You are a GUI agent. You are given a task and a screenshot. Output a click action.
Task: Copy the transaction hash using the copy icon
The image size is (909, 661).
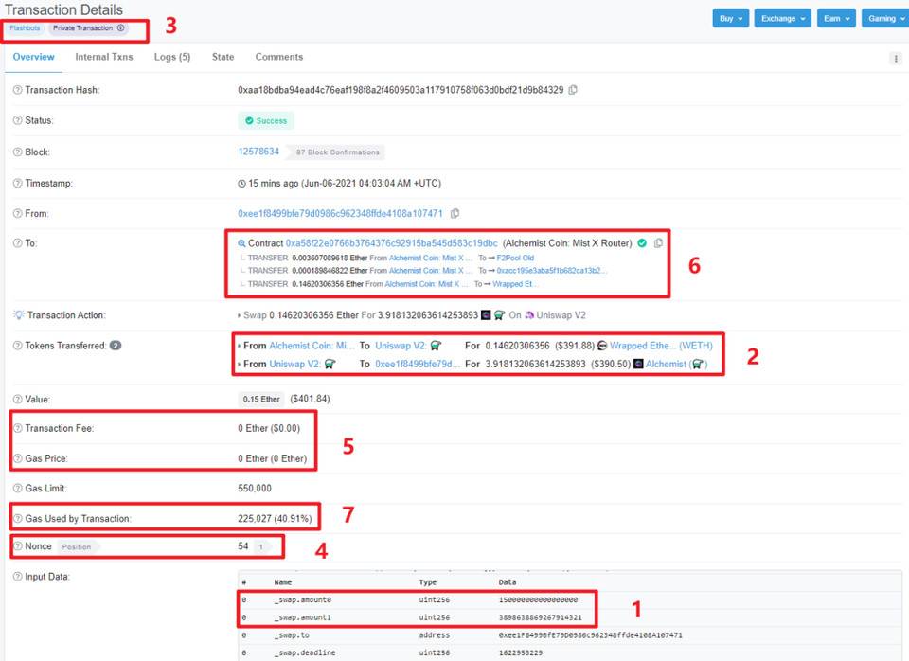[x=574, y=90]
